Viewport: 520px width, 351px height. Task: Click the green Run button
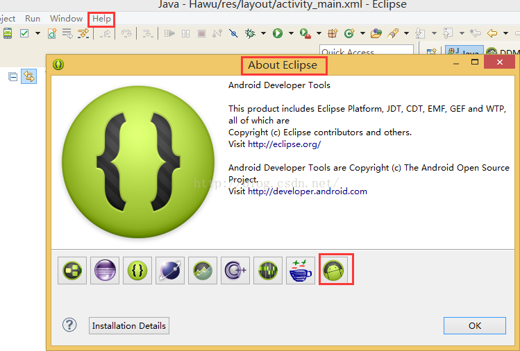[x=278, y=33]
